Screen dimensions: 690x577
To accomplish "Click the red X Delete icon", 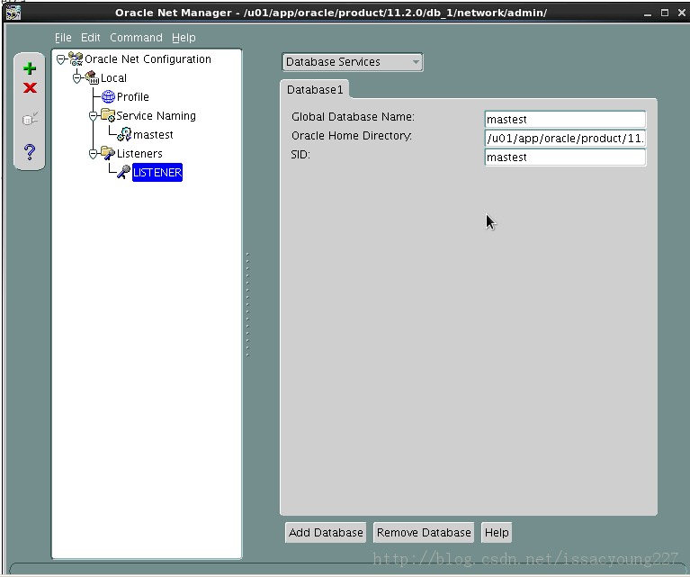I will [30, 87].
